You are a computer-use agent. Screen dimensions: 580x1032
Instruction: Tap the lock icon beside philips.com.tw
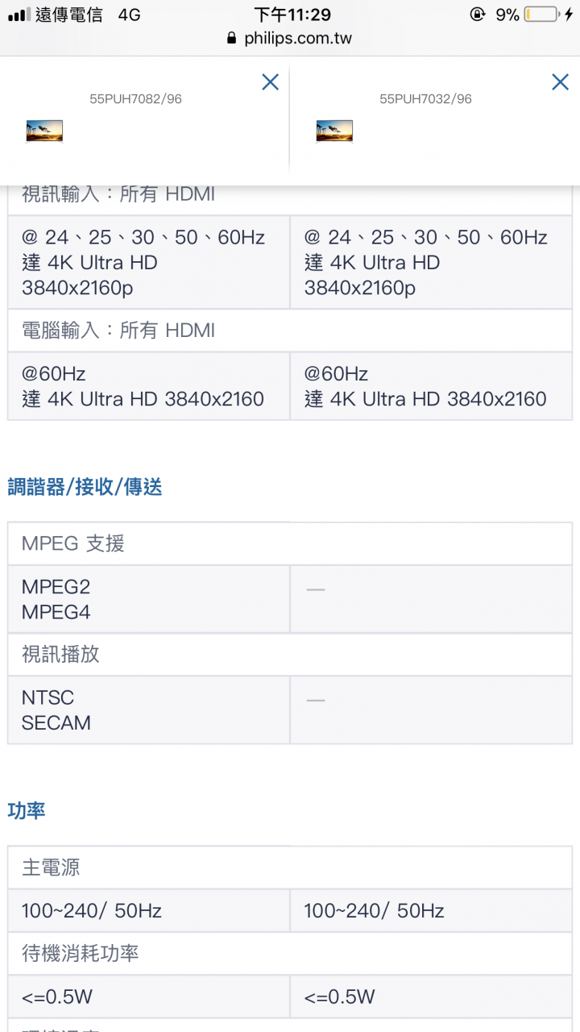point(232,38)
